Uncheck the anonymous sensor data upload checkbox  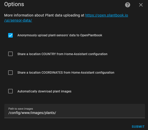click(10, 35)
